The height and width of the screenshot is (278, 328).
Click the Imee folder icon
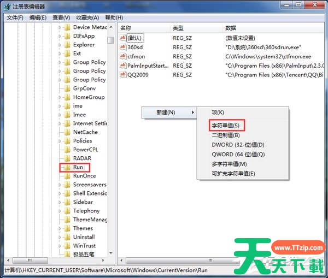[67, 115]
